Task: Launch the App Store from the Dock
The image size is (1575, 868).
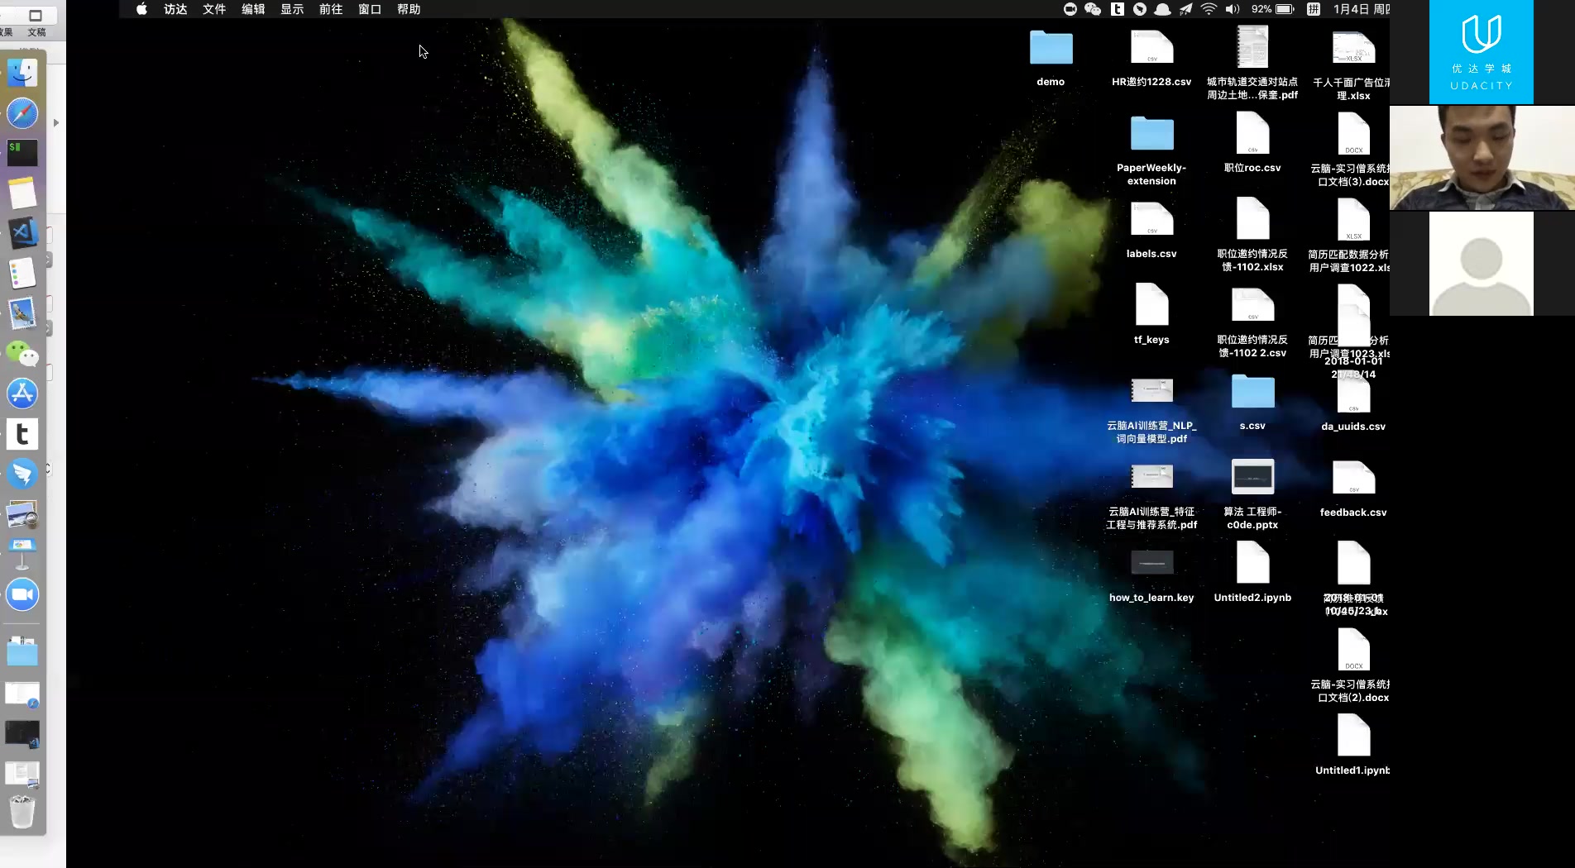Action: click(x=22, y=393)
